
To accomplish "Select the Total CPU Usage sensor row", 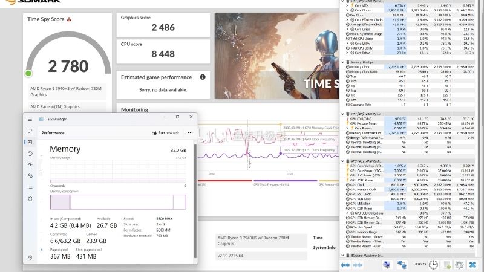I will click(x=410, y=39).
